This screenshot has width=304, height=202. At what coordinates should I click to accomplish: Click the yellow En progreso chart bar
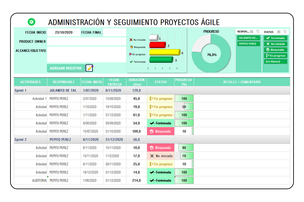point(165,52)
